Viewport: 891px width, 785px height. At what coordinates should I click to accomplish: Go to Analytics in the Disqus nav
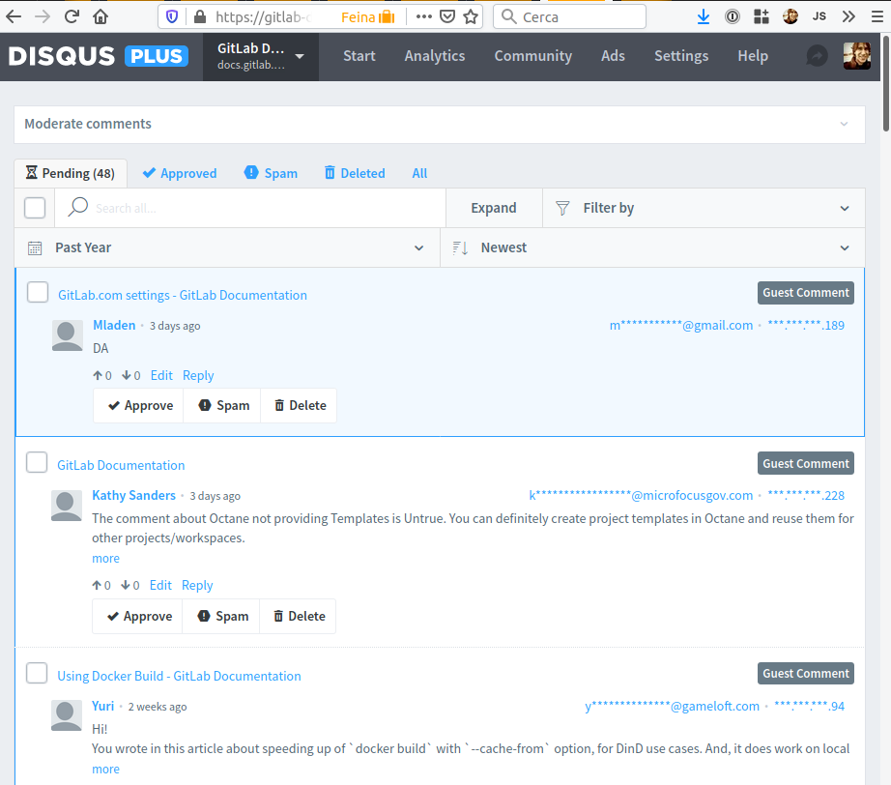tap(435, 56)
